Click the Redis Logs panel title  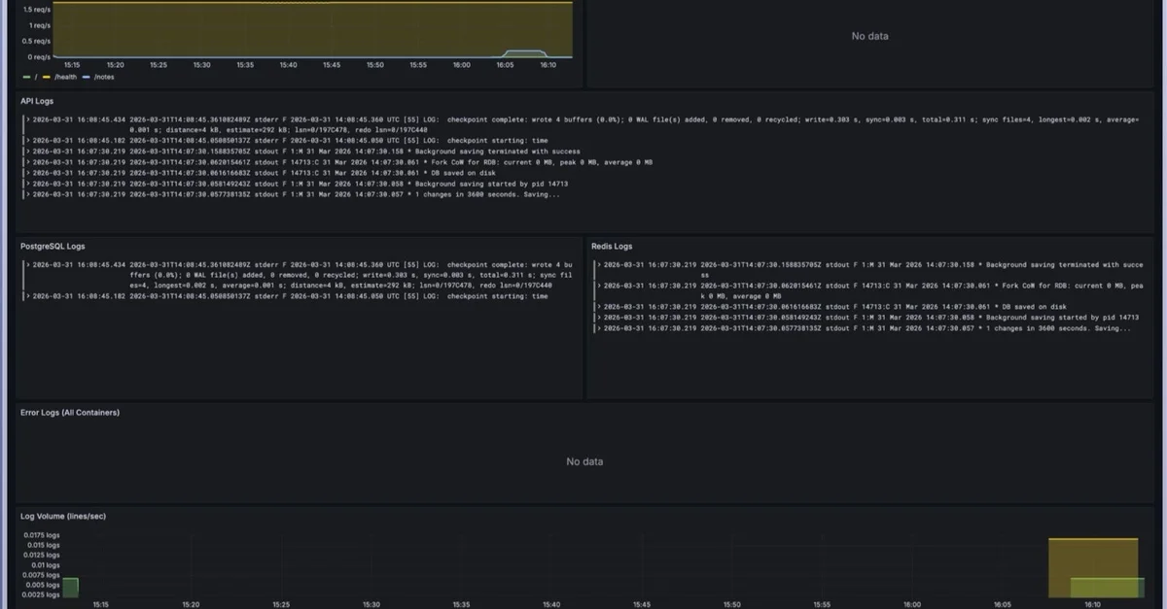pyautogui.click(x=611, y=247)
